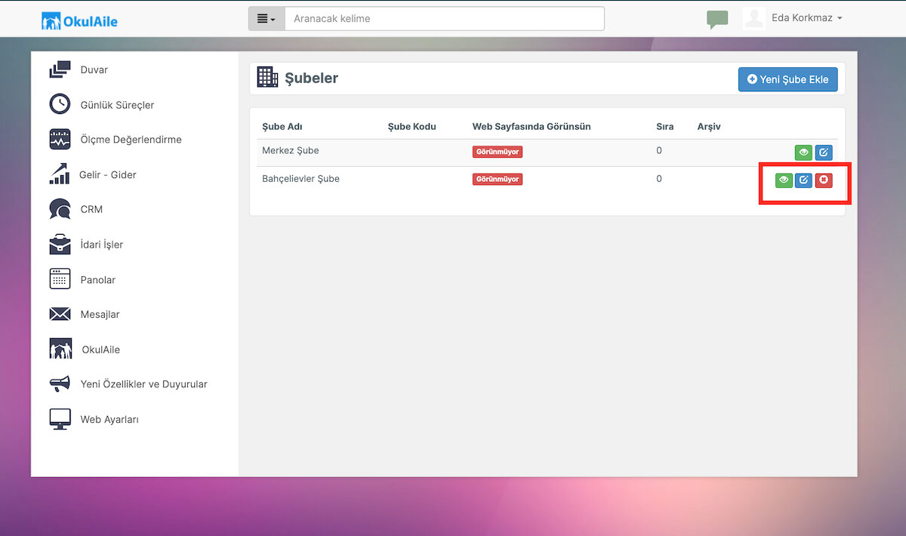906x536 pixels.
Task: Select the Merkez Şube name cell
Action: (x=291, y=151)
